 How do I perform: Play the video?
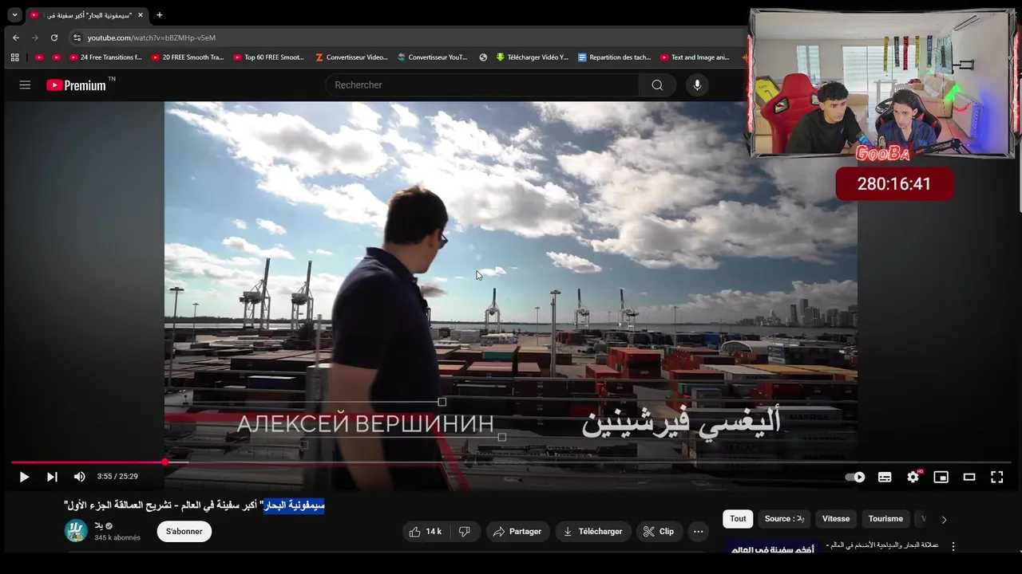24,477
